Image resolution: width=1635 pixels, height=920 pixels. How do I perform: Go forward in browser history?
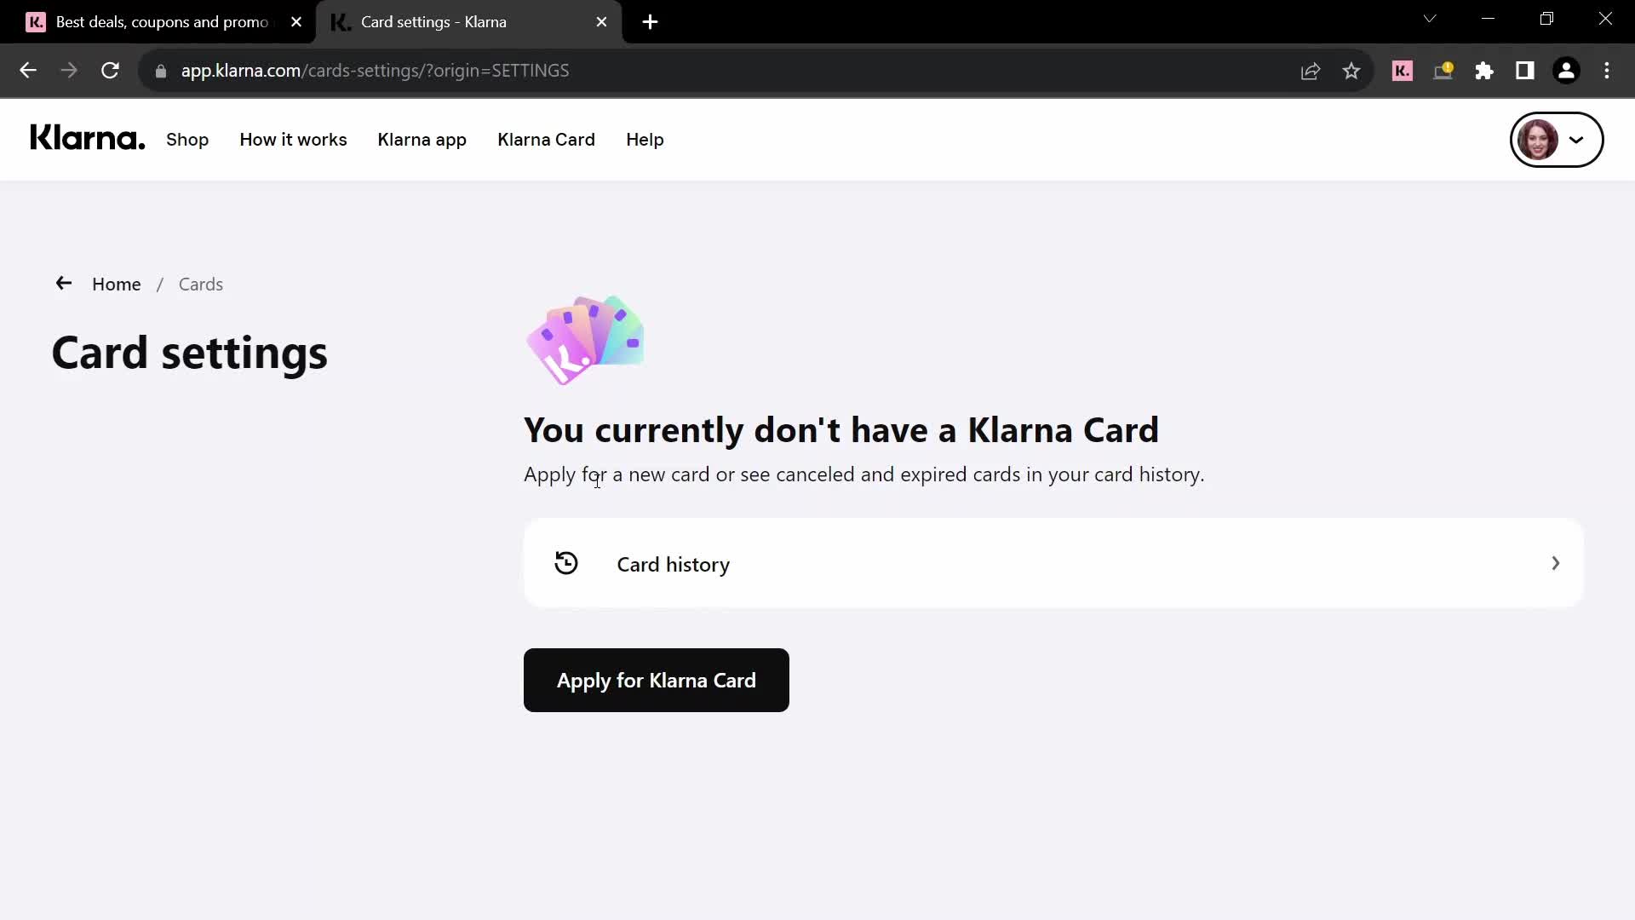[x=69, y=71]
